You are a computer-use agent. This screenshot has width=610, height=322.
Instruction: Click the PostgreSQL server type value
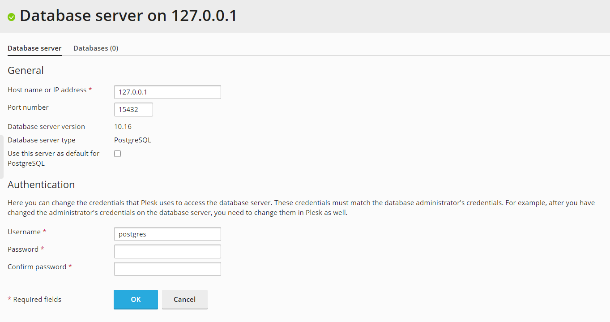click(132, 140)
